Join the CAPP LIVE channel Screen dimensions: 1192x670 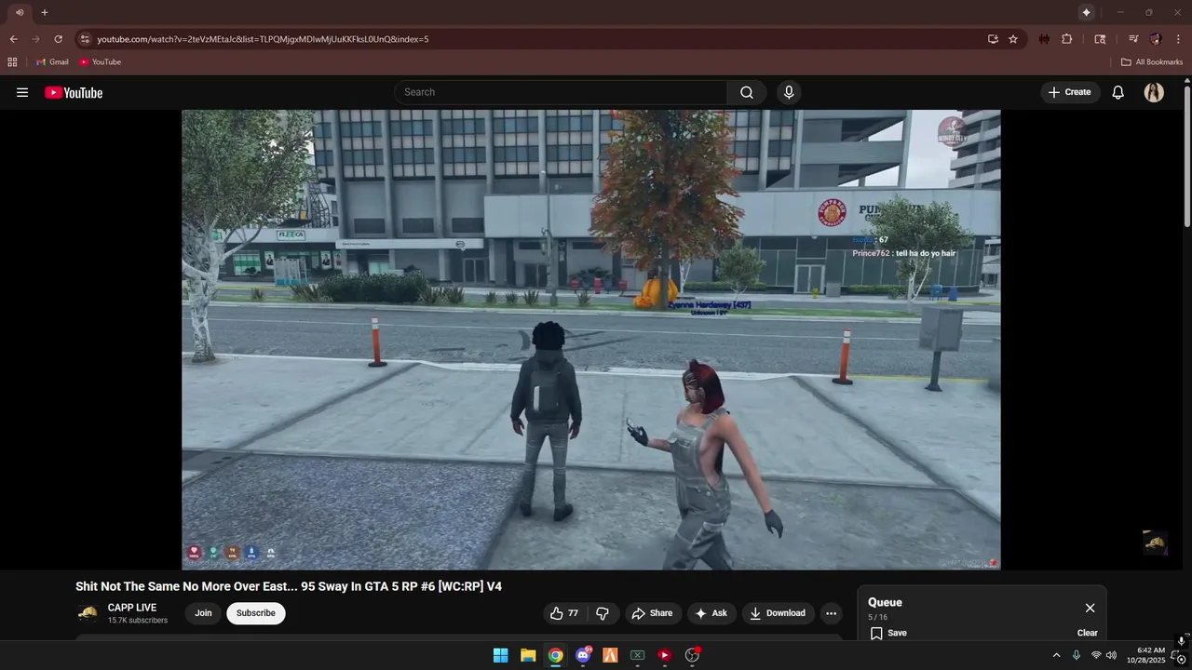coord(203,613)
